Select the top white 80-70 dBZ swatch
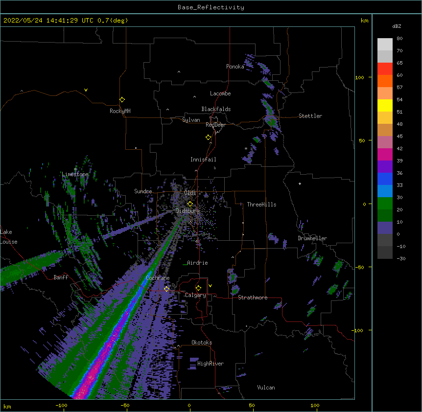 pyautogui.click(x=385, y=45)
